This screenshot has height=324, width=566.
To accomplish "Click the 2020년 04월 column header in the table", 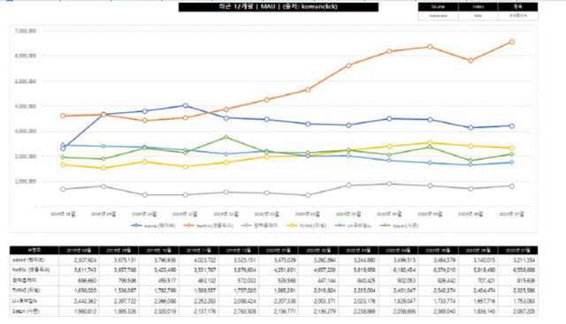I will pos(398,250).
